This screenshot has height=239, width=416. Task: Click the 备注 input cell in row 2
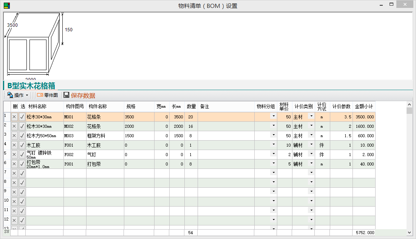coord(226,126)
